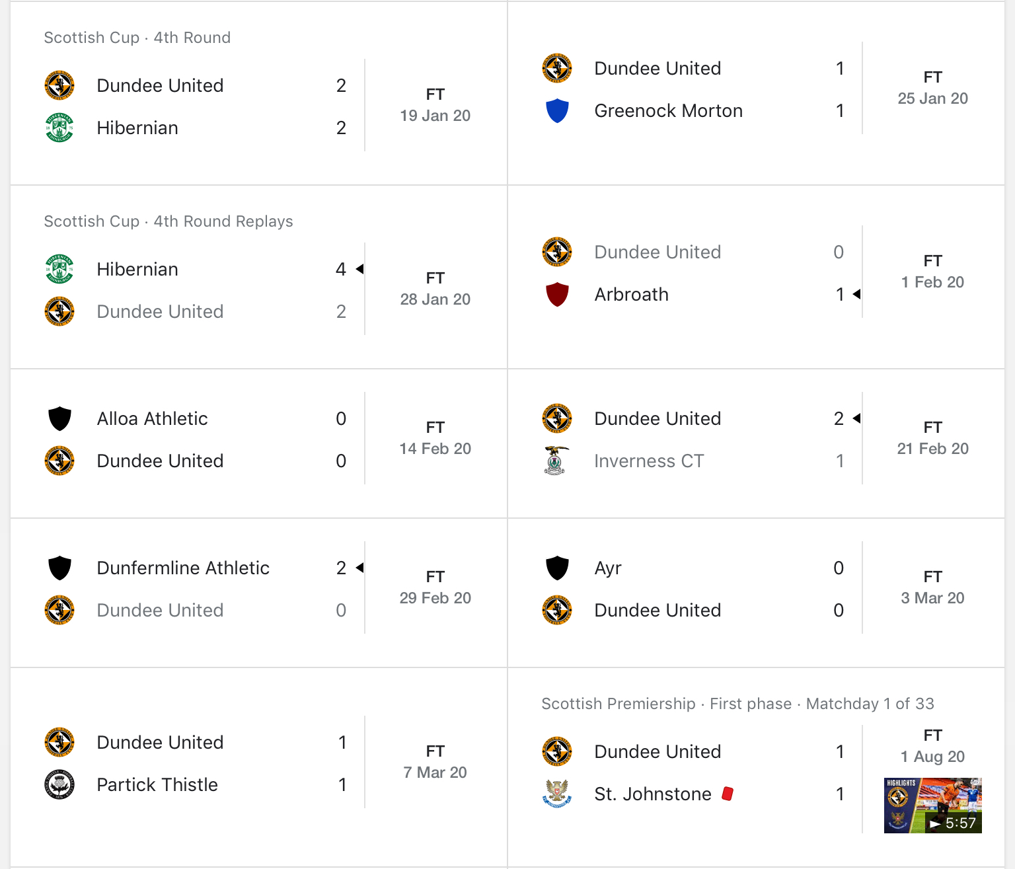Click the Alloa Athletic black shield crest

(x=59, y=418)
